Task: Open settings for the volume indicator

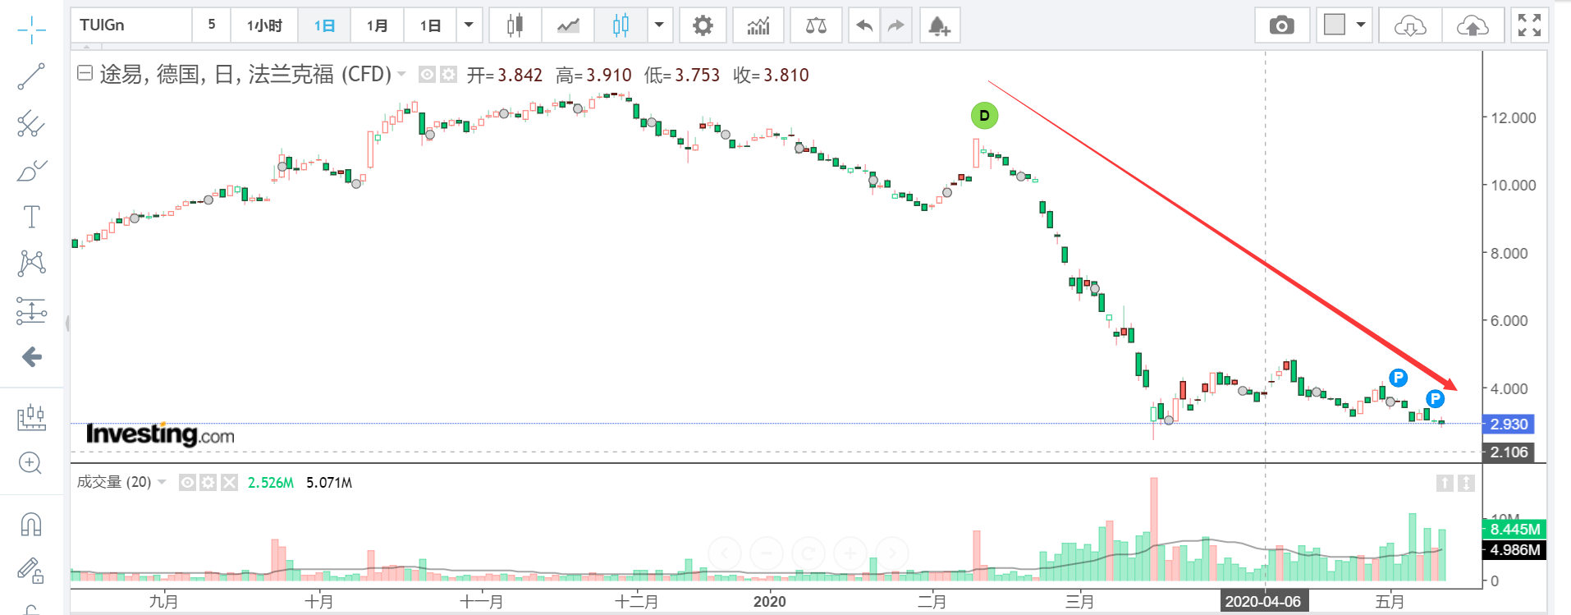Action: [x=208, y=483]
